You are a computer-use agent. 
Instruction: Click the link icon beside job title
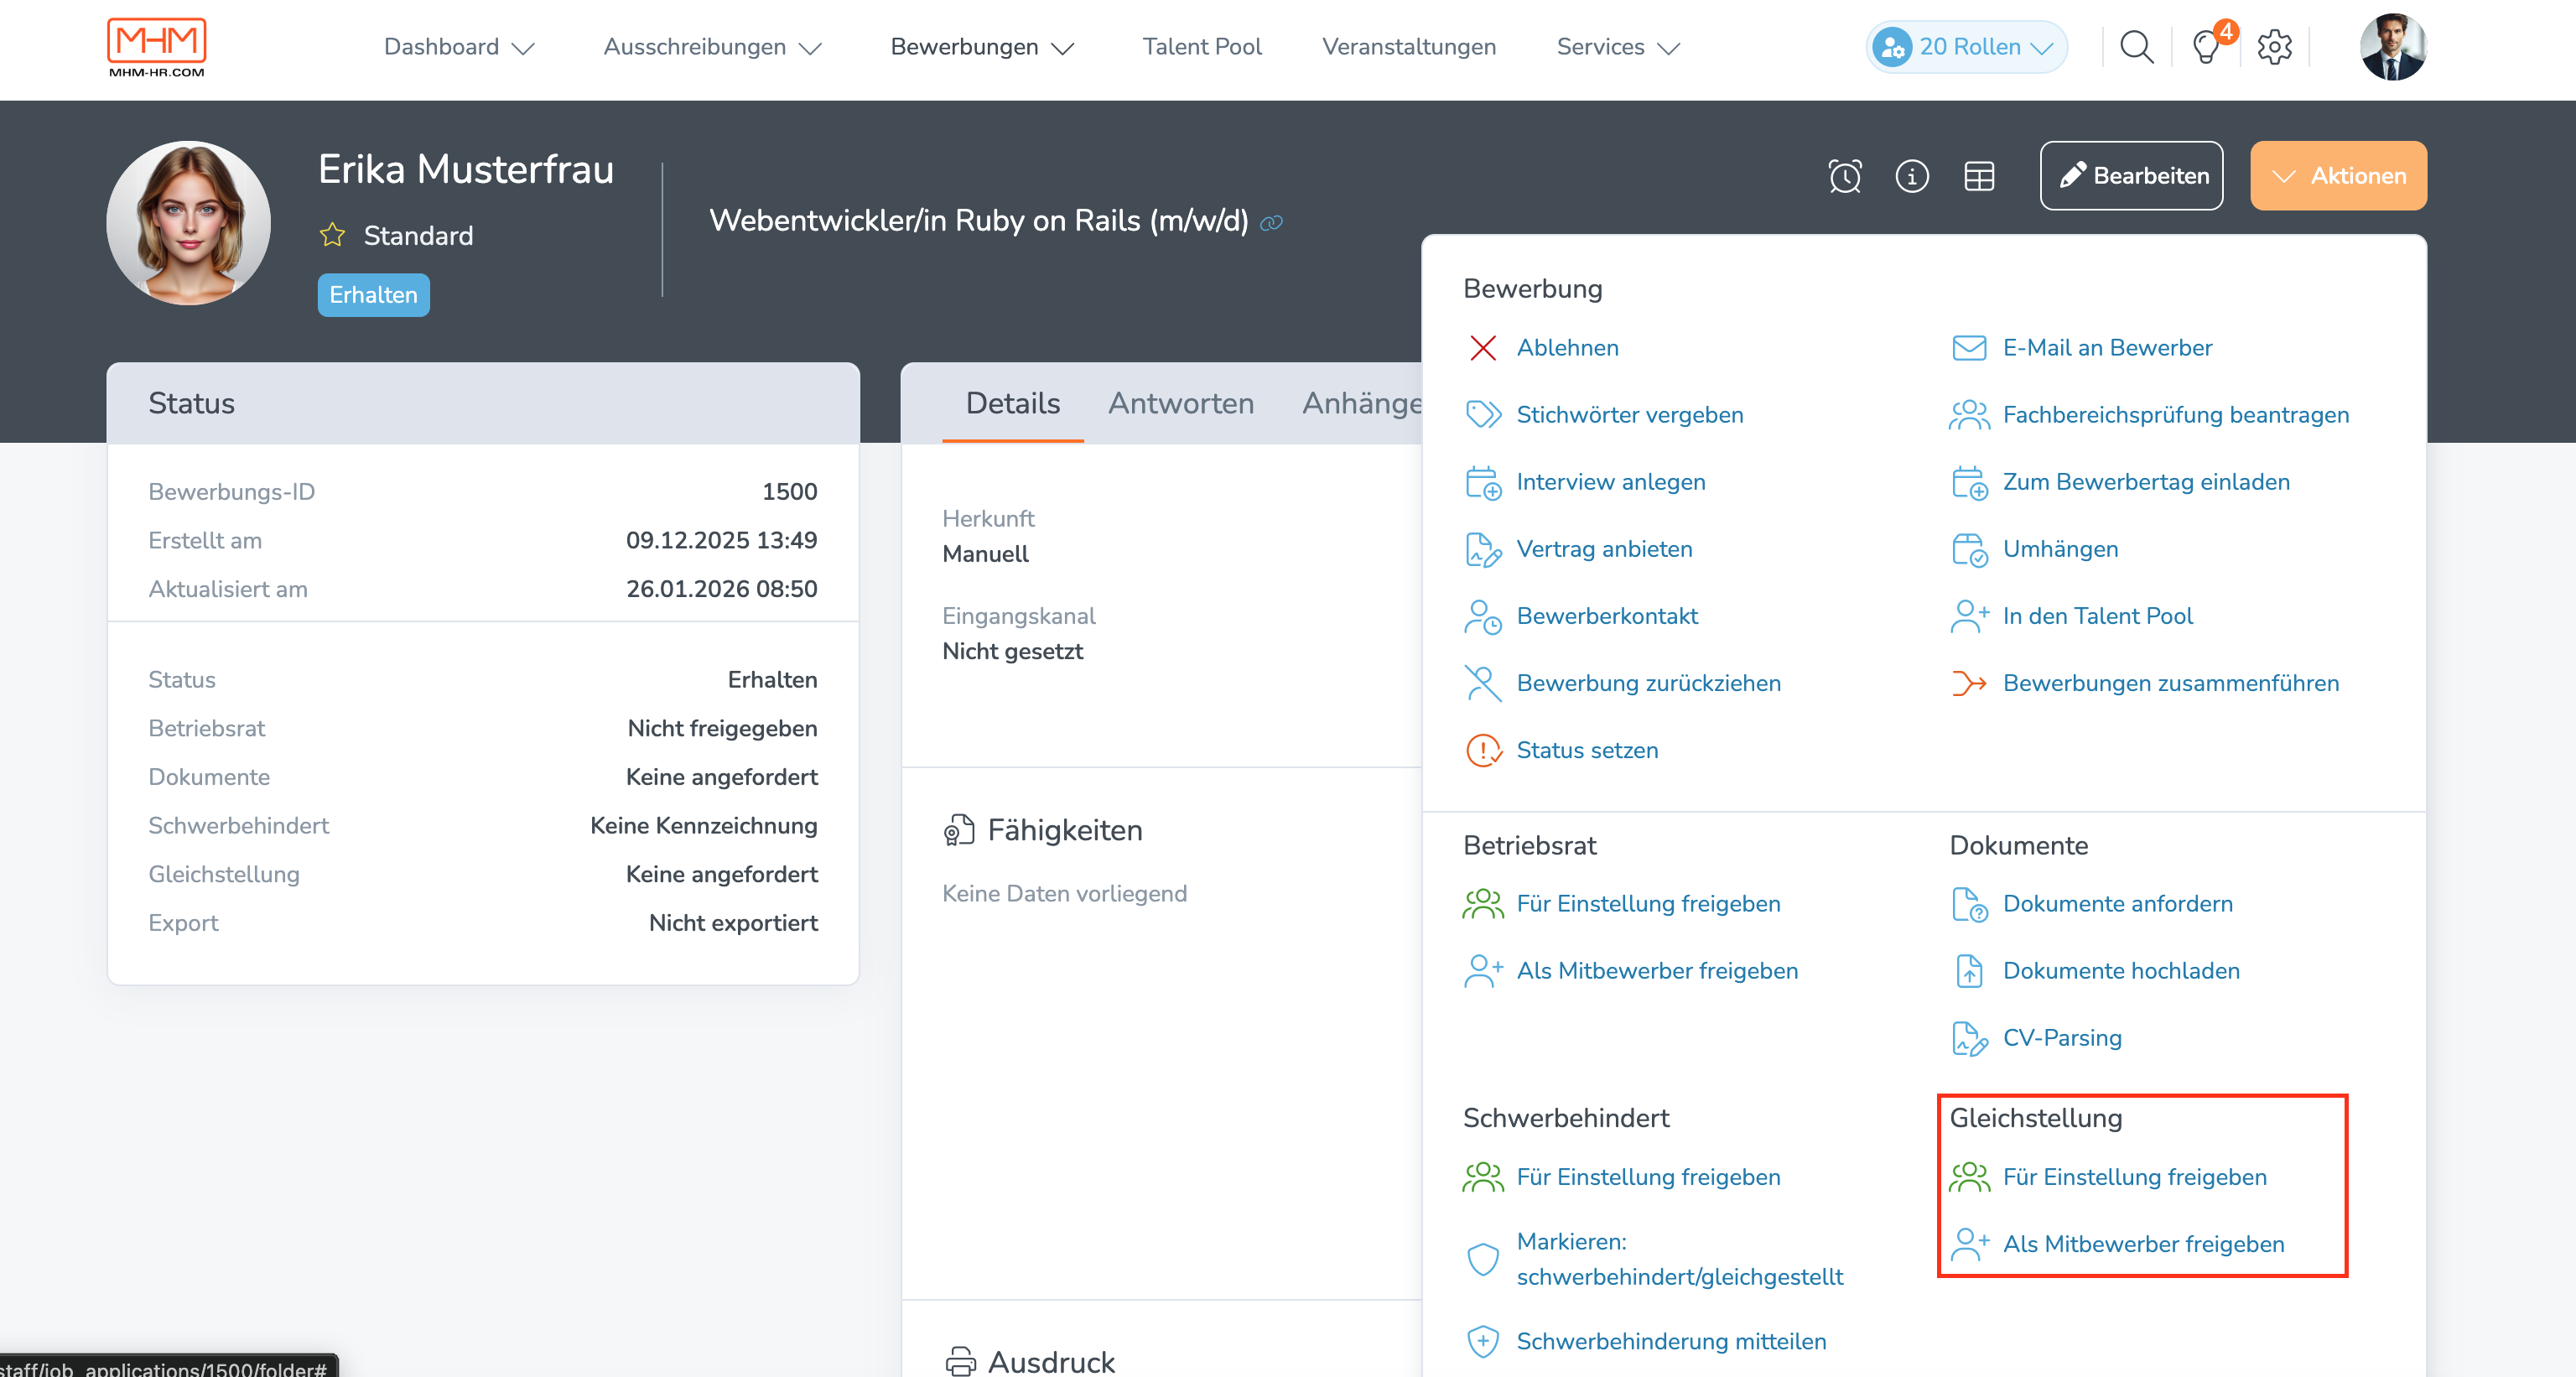1271,223
